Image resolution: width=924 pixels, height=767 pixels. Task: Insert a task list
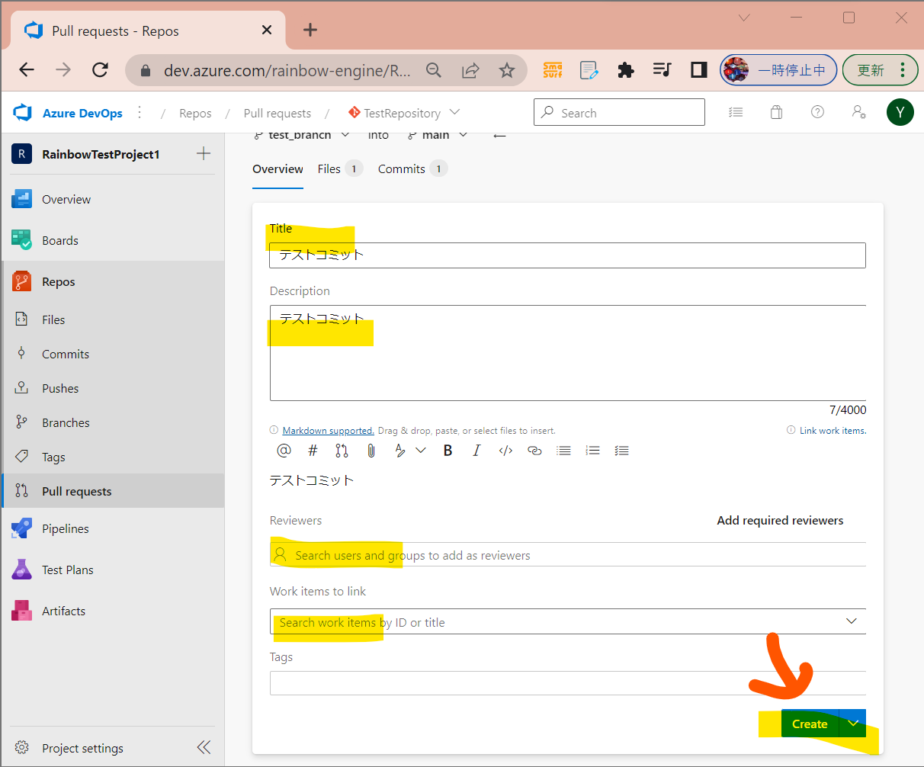click(x=621, y=451)
